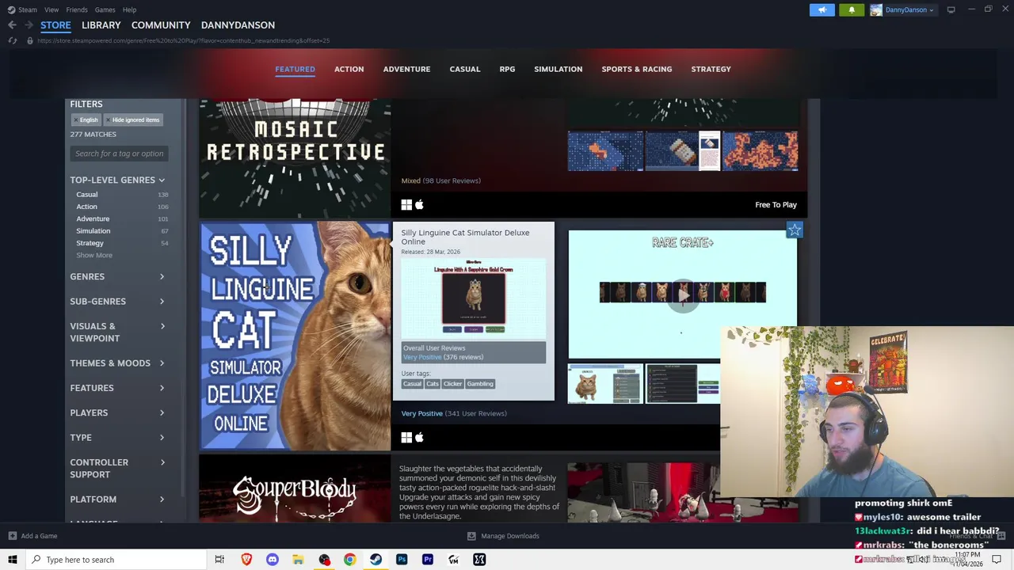This screenshot has width=1014, height=570.
Task: Add Silly Linguine Cat to wishlist star
Action: pyautogui.click(x=795, y=230)
